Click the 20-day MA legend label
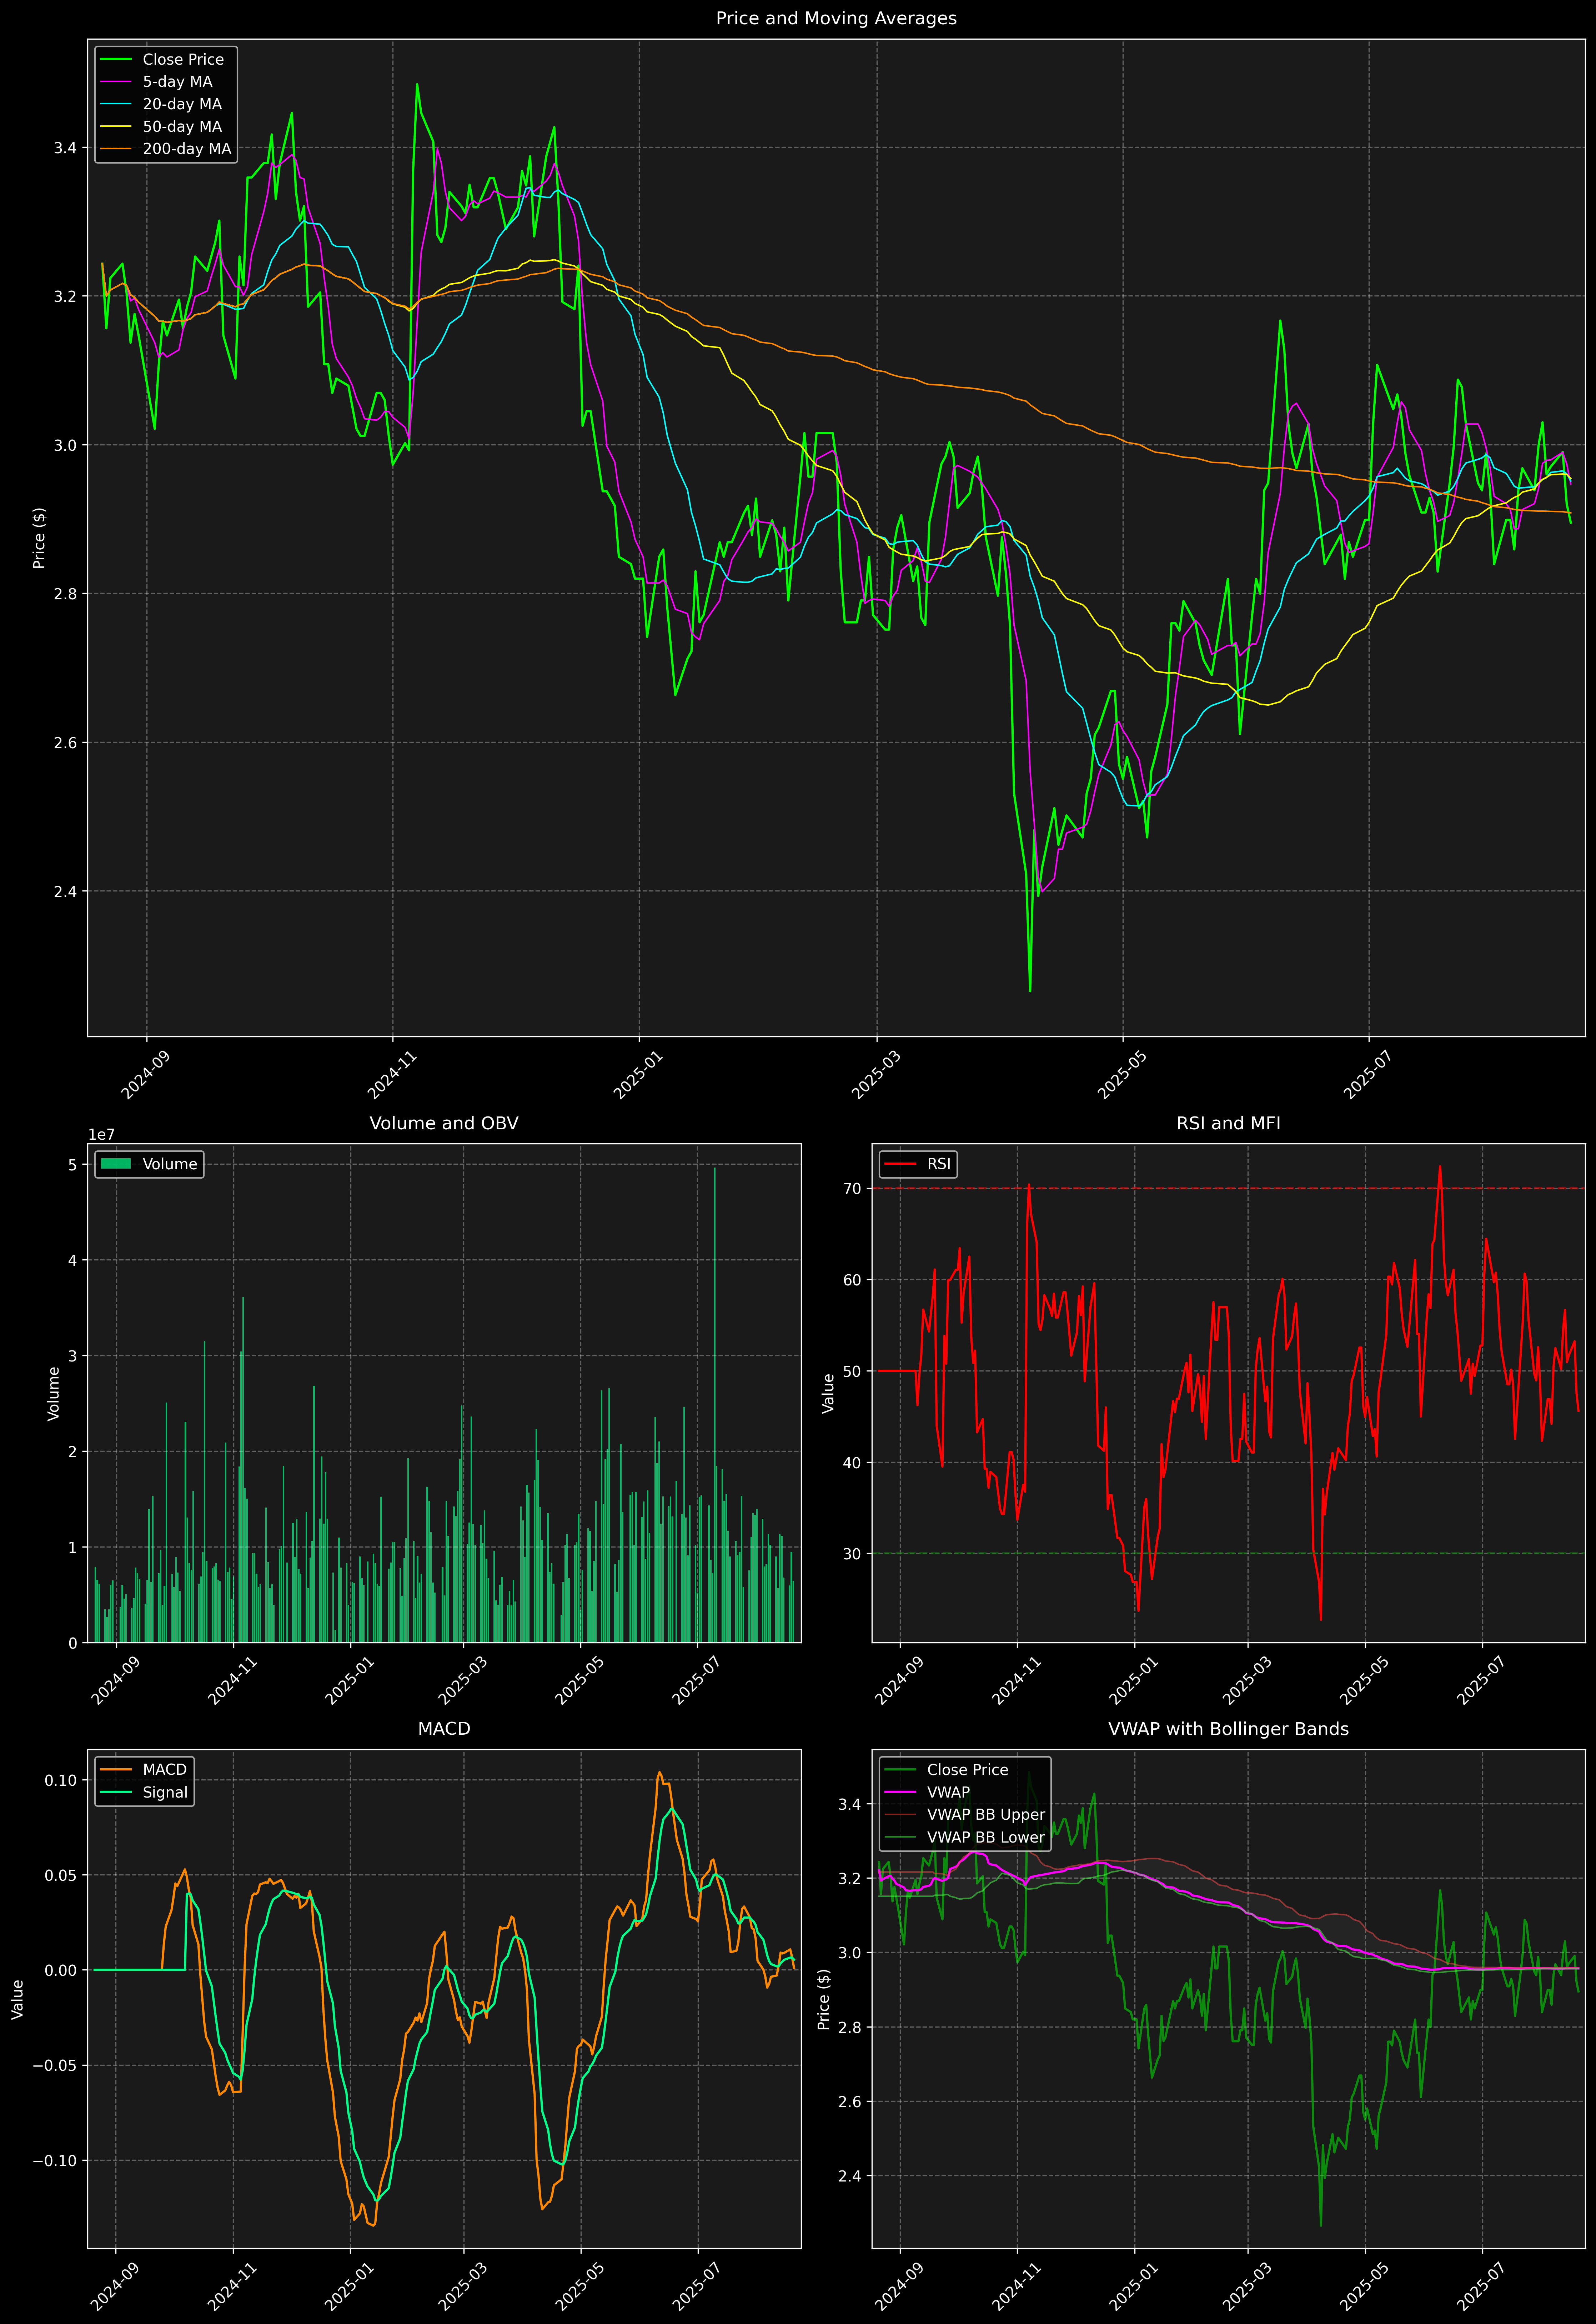This screenshot has width=1596, height=2324. pos(182,104)
